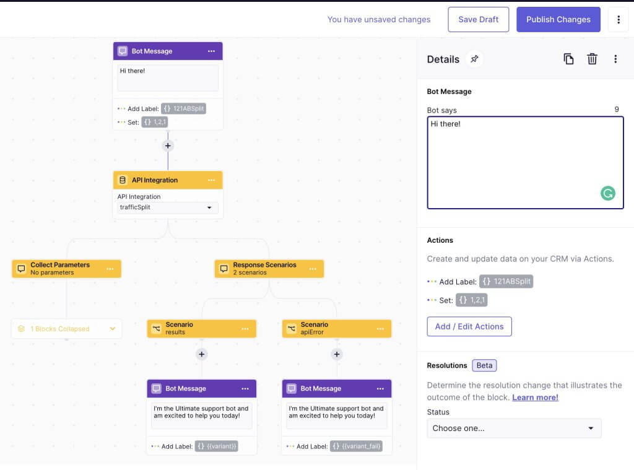Add a block below Scenario apiError
The height and width of the screenshot is (470, 634).
coord(336,354)
